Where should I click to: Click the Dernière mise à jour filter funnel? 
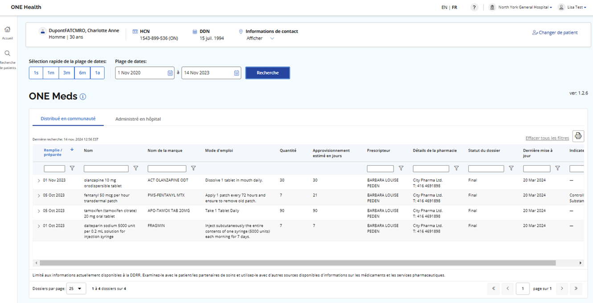click(x=557, y=168)
